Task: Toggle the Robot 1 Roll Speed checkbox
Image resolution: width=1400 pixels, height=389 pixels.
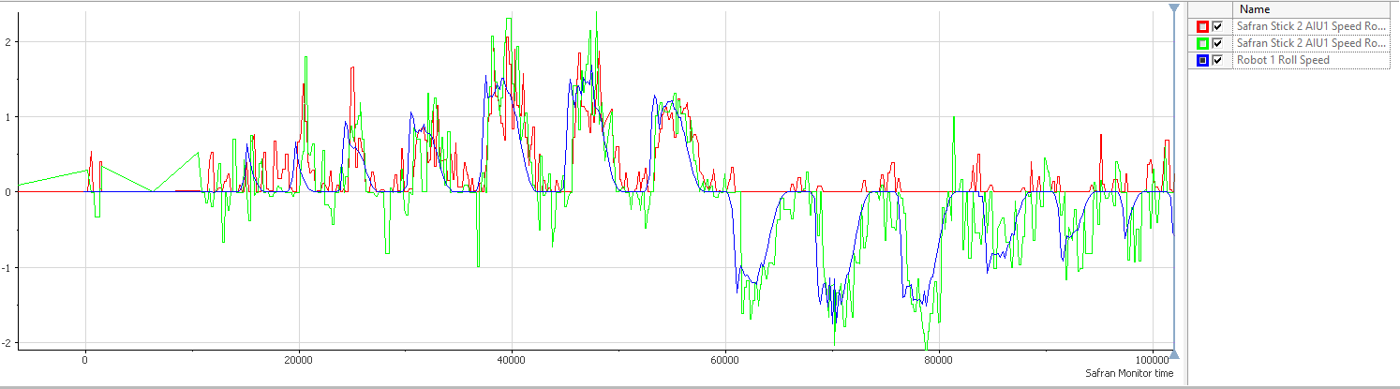Action: coord(1217,60)
